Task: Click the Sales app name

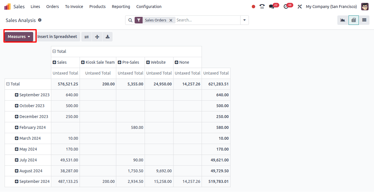Action: tap(19, 7)
